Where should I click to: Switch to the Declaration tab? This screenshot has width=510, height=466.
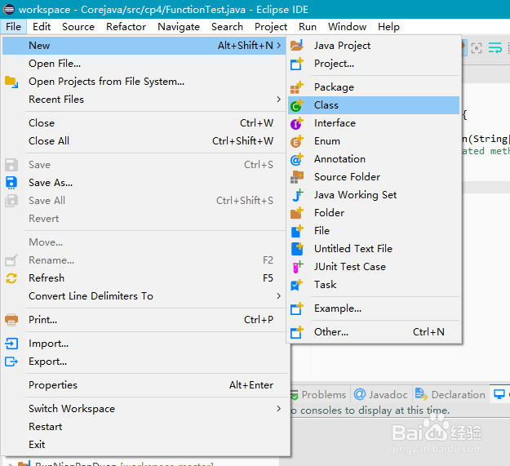click(450, 394)
